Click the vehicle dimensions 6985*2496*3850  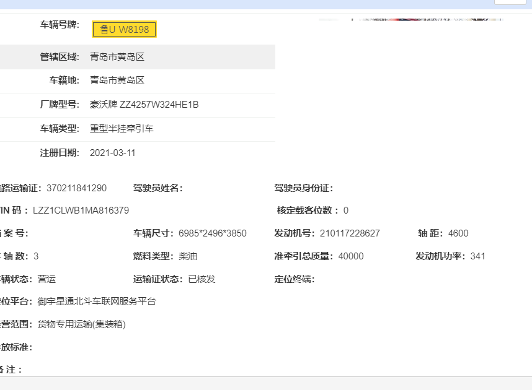[212, 233]
